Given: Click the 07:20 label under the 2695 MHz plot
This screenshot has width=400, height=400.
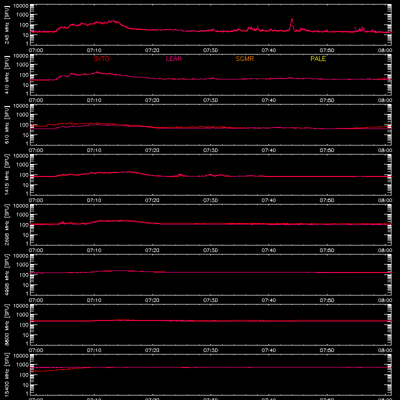Looking at the screenshot, I should pos(152,250).
